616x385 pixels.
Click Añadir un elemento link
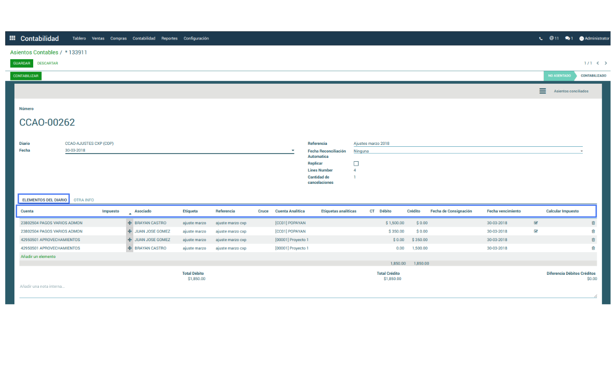[x=38, y=257]
